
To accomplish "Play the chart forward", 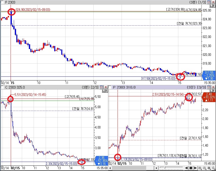I will click(x=195, y=168).
